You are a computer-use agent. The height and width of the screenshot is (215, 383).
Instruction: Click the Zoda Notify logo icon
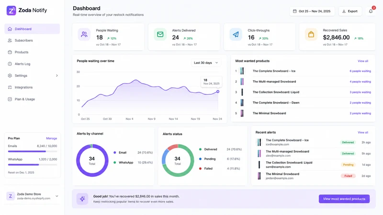(x=11, y=11)
